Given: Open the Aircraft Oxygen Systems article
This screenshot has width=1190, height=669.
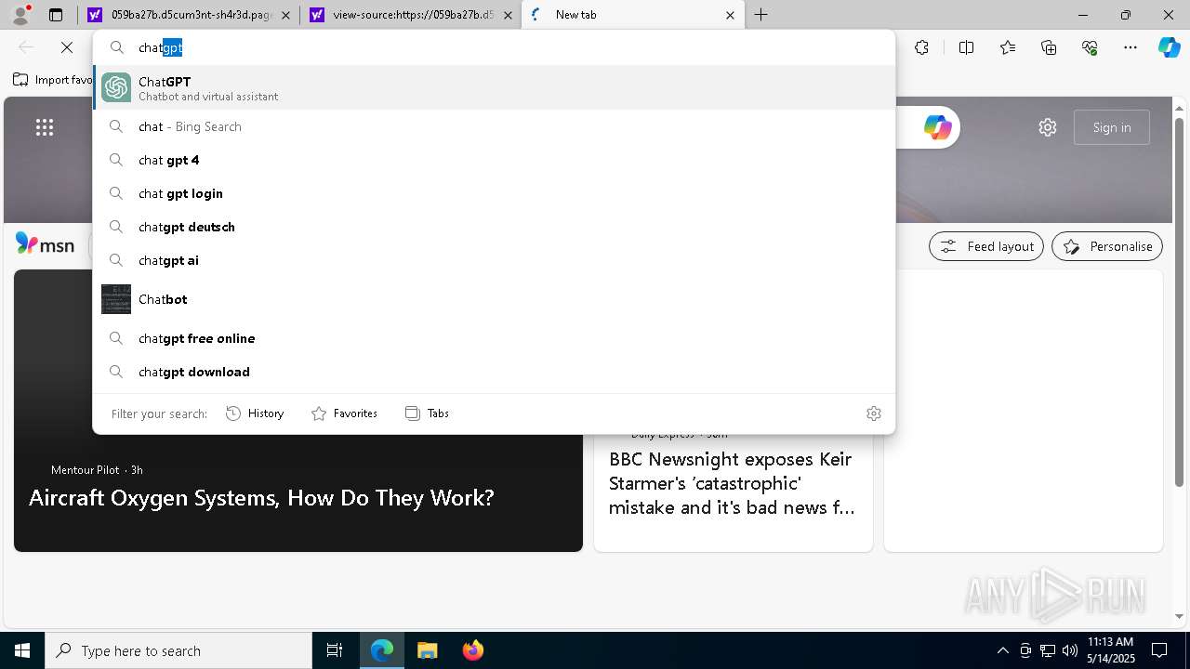Looking at the screenshot, I should tap(261, 498).
